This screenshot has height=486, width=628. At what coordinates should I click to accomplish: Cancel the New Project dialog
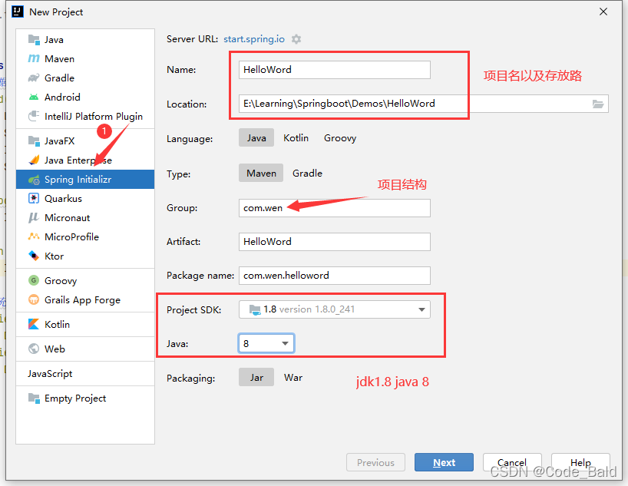click(512, 462)
